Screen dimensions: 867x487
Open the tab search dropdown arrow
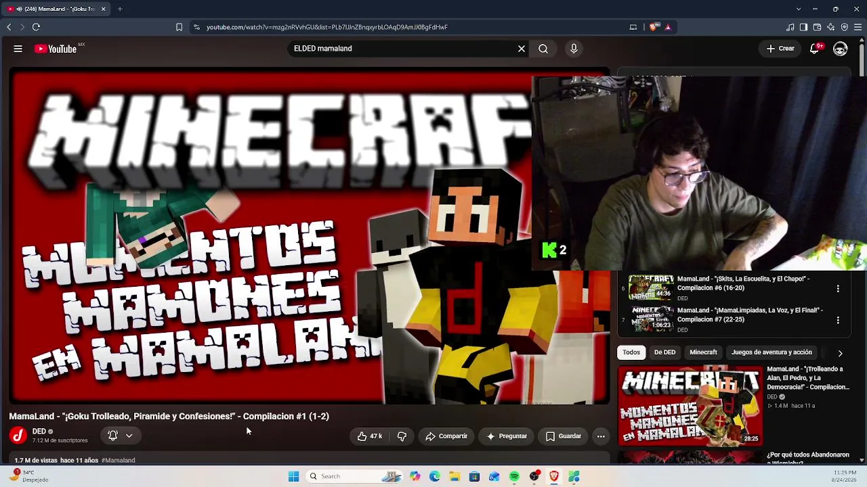click(x=799, y=9)
